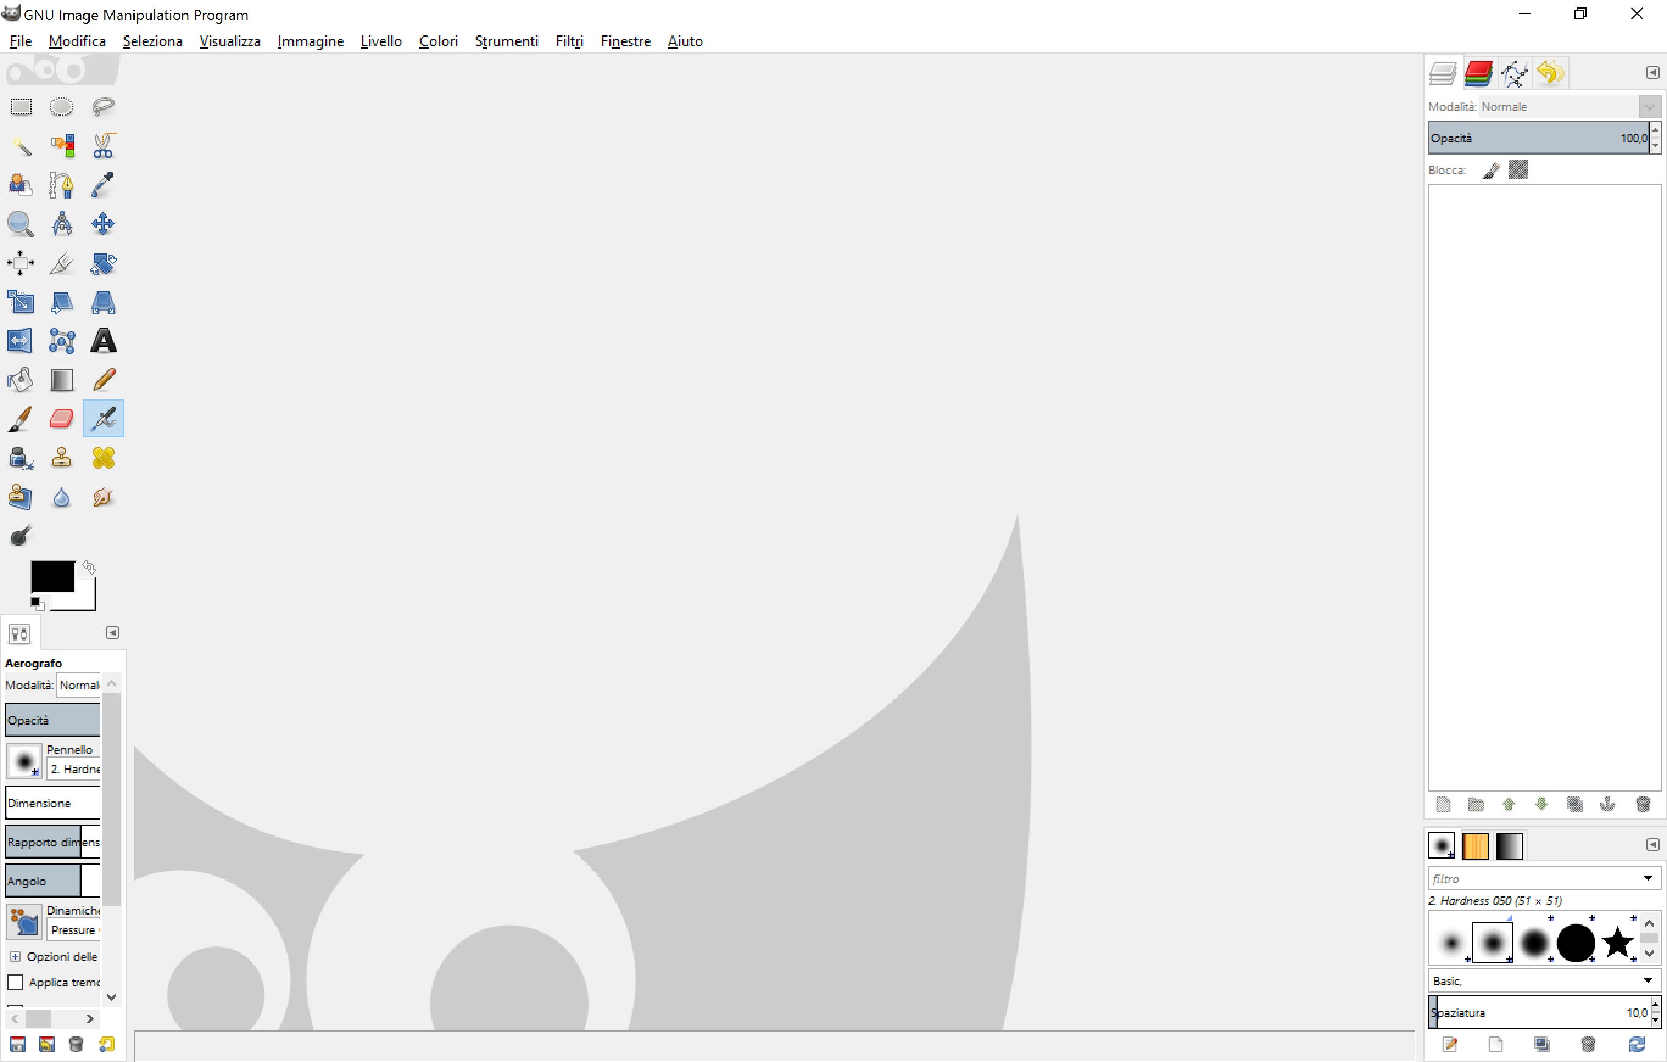Screen dimensions: 1667x1062
Task: Select the Perspective Clone tool
Action: pos(21,497)
